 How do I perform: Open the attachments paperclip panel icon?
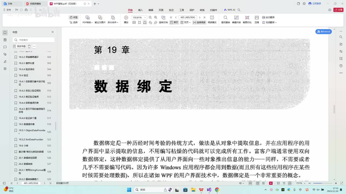click(x=5, y=54)
